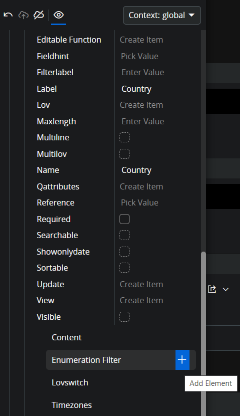Click the plus Add Element button
The height and width of the screenshot is (416, 240).
[x=182, y=360]
